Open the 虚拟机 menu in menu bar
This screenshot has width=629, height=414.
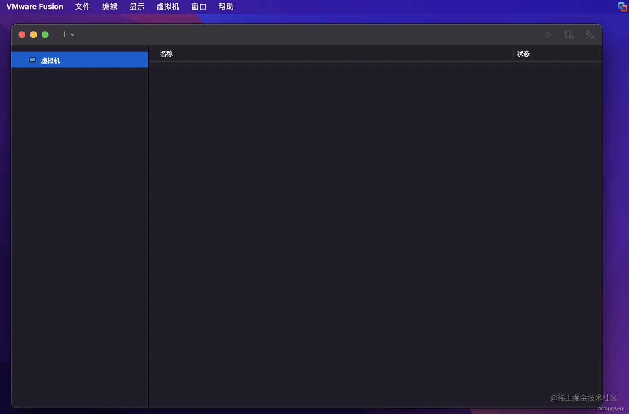[x=168, y=7]
